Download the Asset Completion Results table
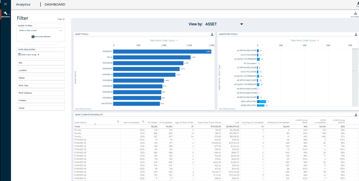Viewport: 359px width, 181px height. point(356,115)
